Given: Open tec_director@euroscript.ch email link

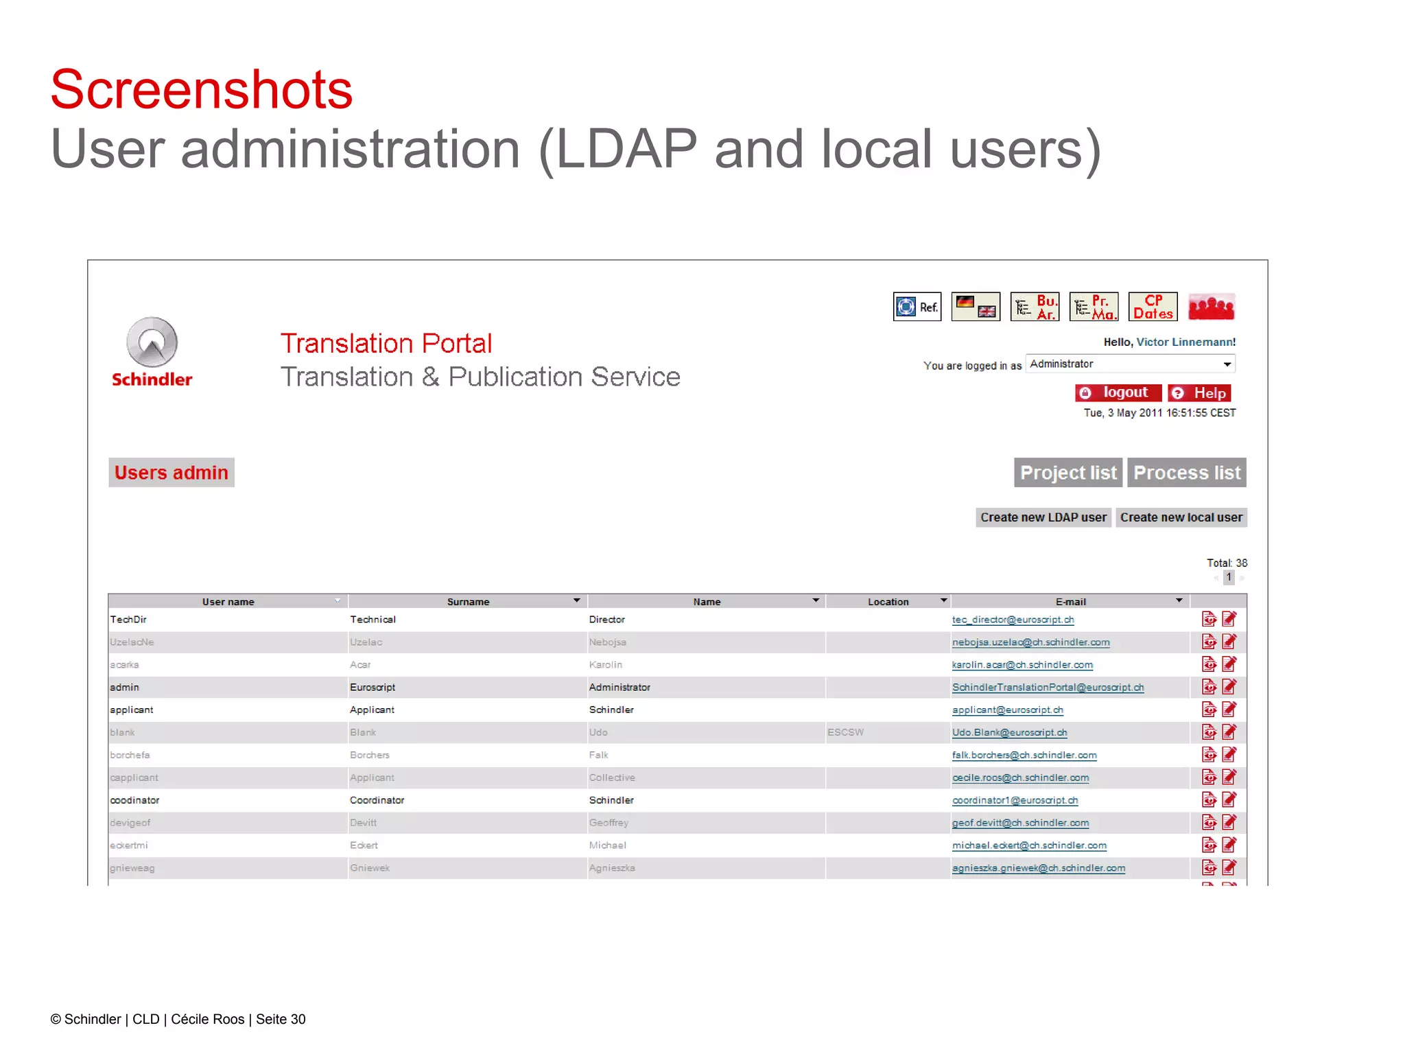Looking at the screenshot, I should point(1013,620).
